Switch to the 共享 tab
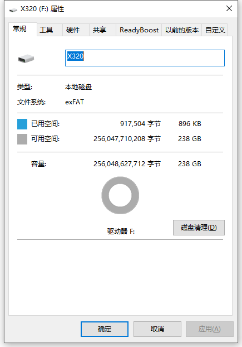 tap(102, 30)
